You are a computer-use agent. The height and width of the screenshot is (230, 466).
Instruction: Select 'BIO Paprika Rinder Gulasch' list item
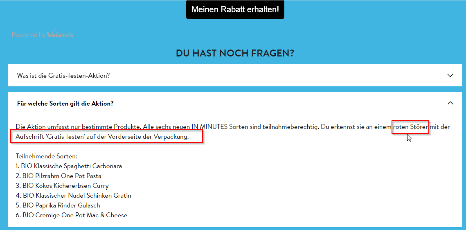(x=58, y=205)
